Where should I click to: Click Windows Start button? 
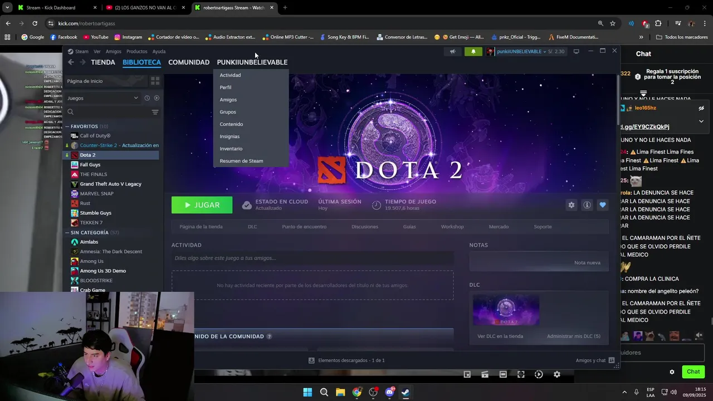pos(307,392)
